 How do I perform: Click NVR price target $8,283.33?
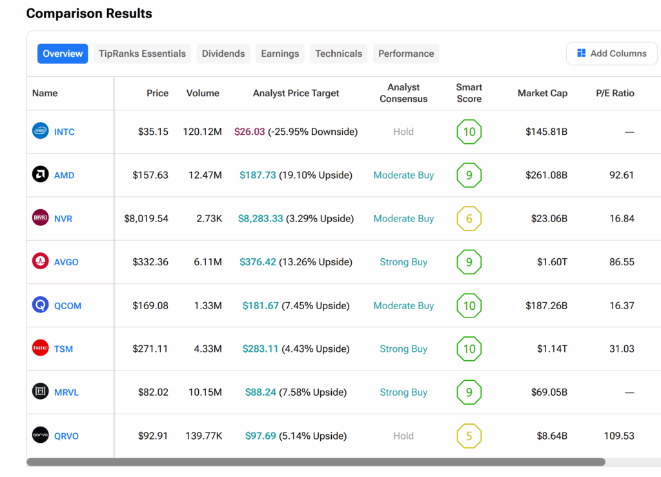point(261,219)
